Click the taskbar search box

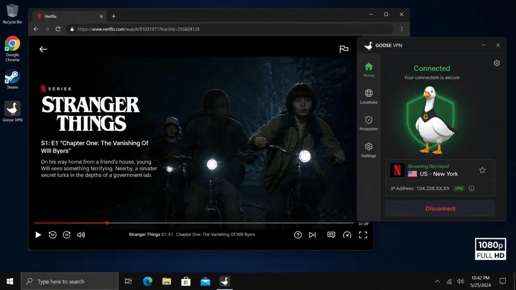click(x=70, y=281)
